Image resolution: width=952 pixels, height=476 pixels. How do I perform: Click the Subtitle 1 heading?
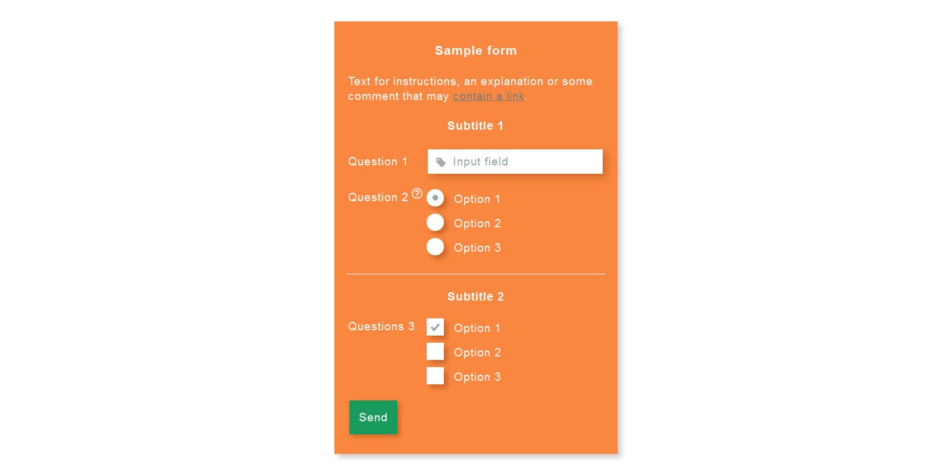tap(475, 126)
